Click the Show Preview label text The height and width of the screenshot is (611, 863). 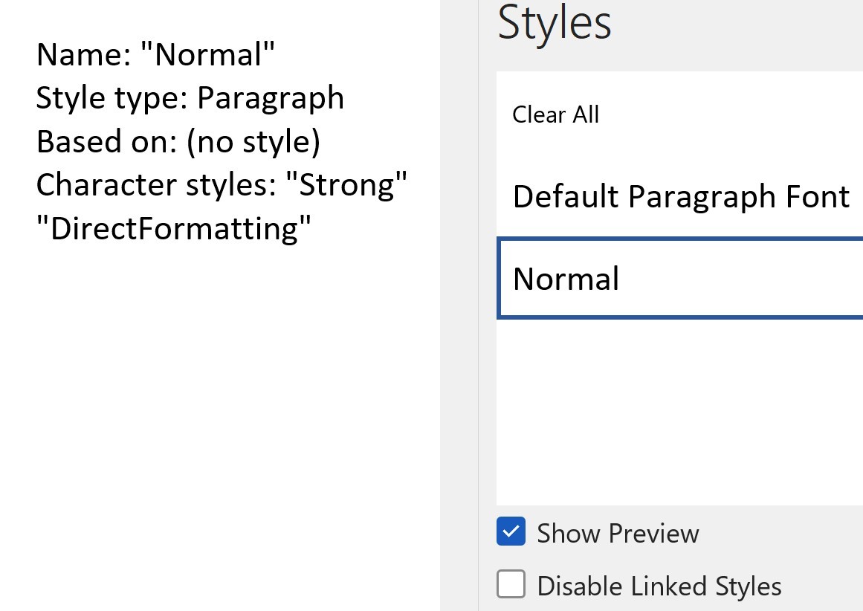(x=618, y=534)
